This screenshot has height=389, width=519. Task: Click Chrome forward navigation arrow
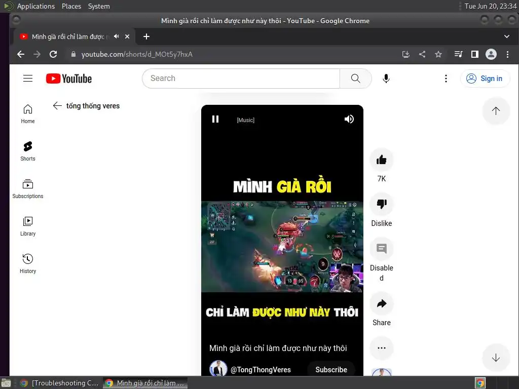pyautogui.click(x=37, y=54)
